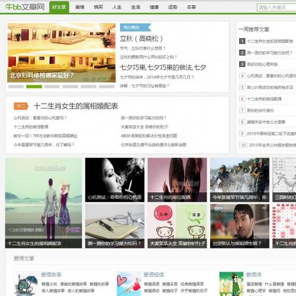Open the 立秋代表什么意思 link
Screen dimensions: 296x296
143,49
